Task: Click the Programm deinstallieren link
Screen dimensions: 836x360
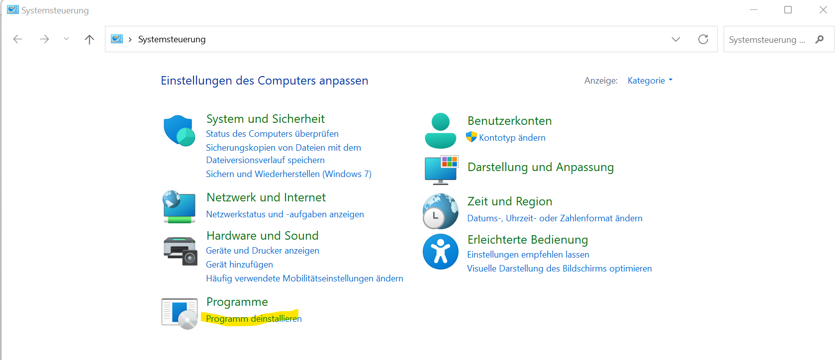Action: (254, 319)
